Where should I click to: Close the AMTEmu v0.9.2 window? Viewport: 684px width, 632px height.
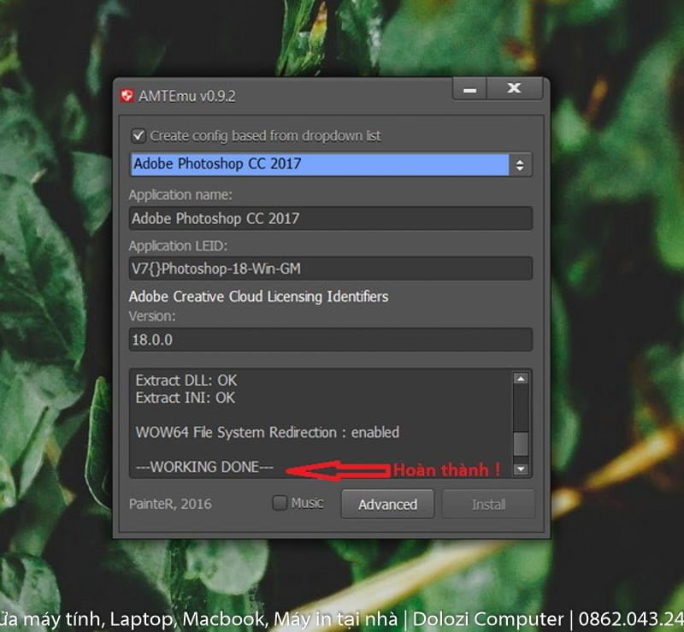tap(514, 89)
